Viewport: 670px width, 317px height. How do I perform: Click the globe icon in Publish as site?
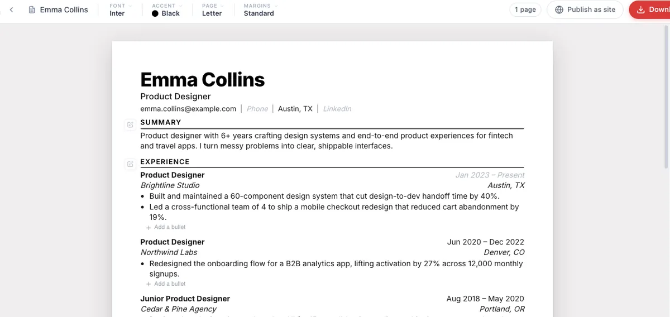pos(559,9)
